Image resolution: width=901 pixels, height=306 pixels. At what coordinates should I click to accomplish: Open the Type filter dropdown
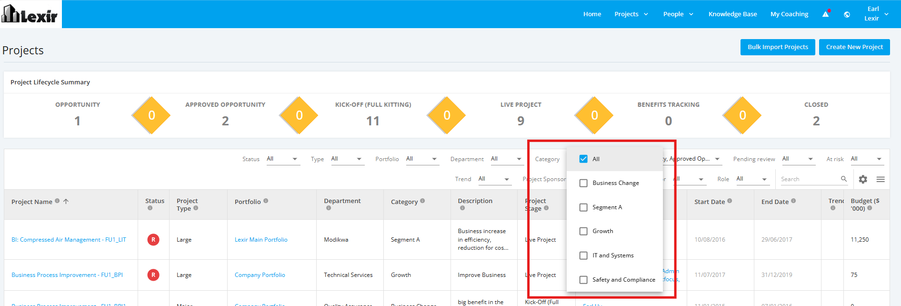348,159
